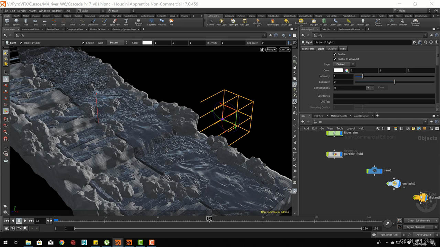Open the viewport toolbar Type dropdown
The image size is (440, 247).
(x=118, y=43)
